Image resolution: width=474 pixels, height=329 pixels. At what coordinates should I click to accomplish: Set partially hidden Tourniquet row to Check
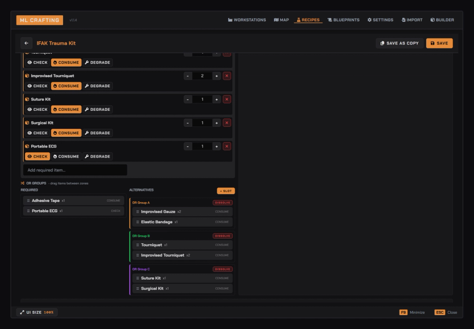(x=38, y=63)
